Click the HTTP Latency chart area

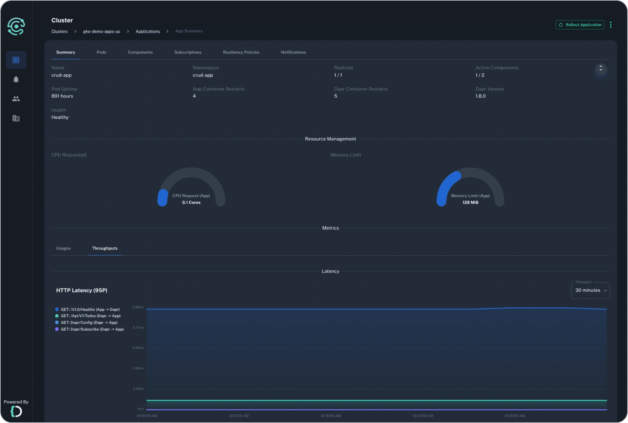tap(377, 359)
